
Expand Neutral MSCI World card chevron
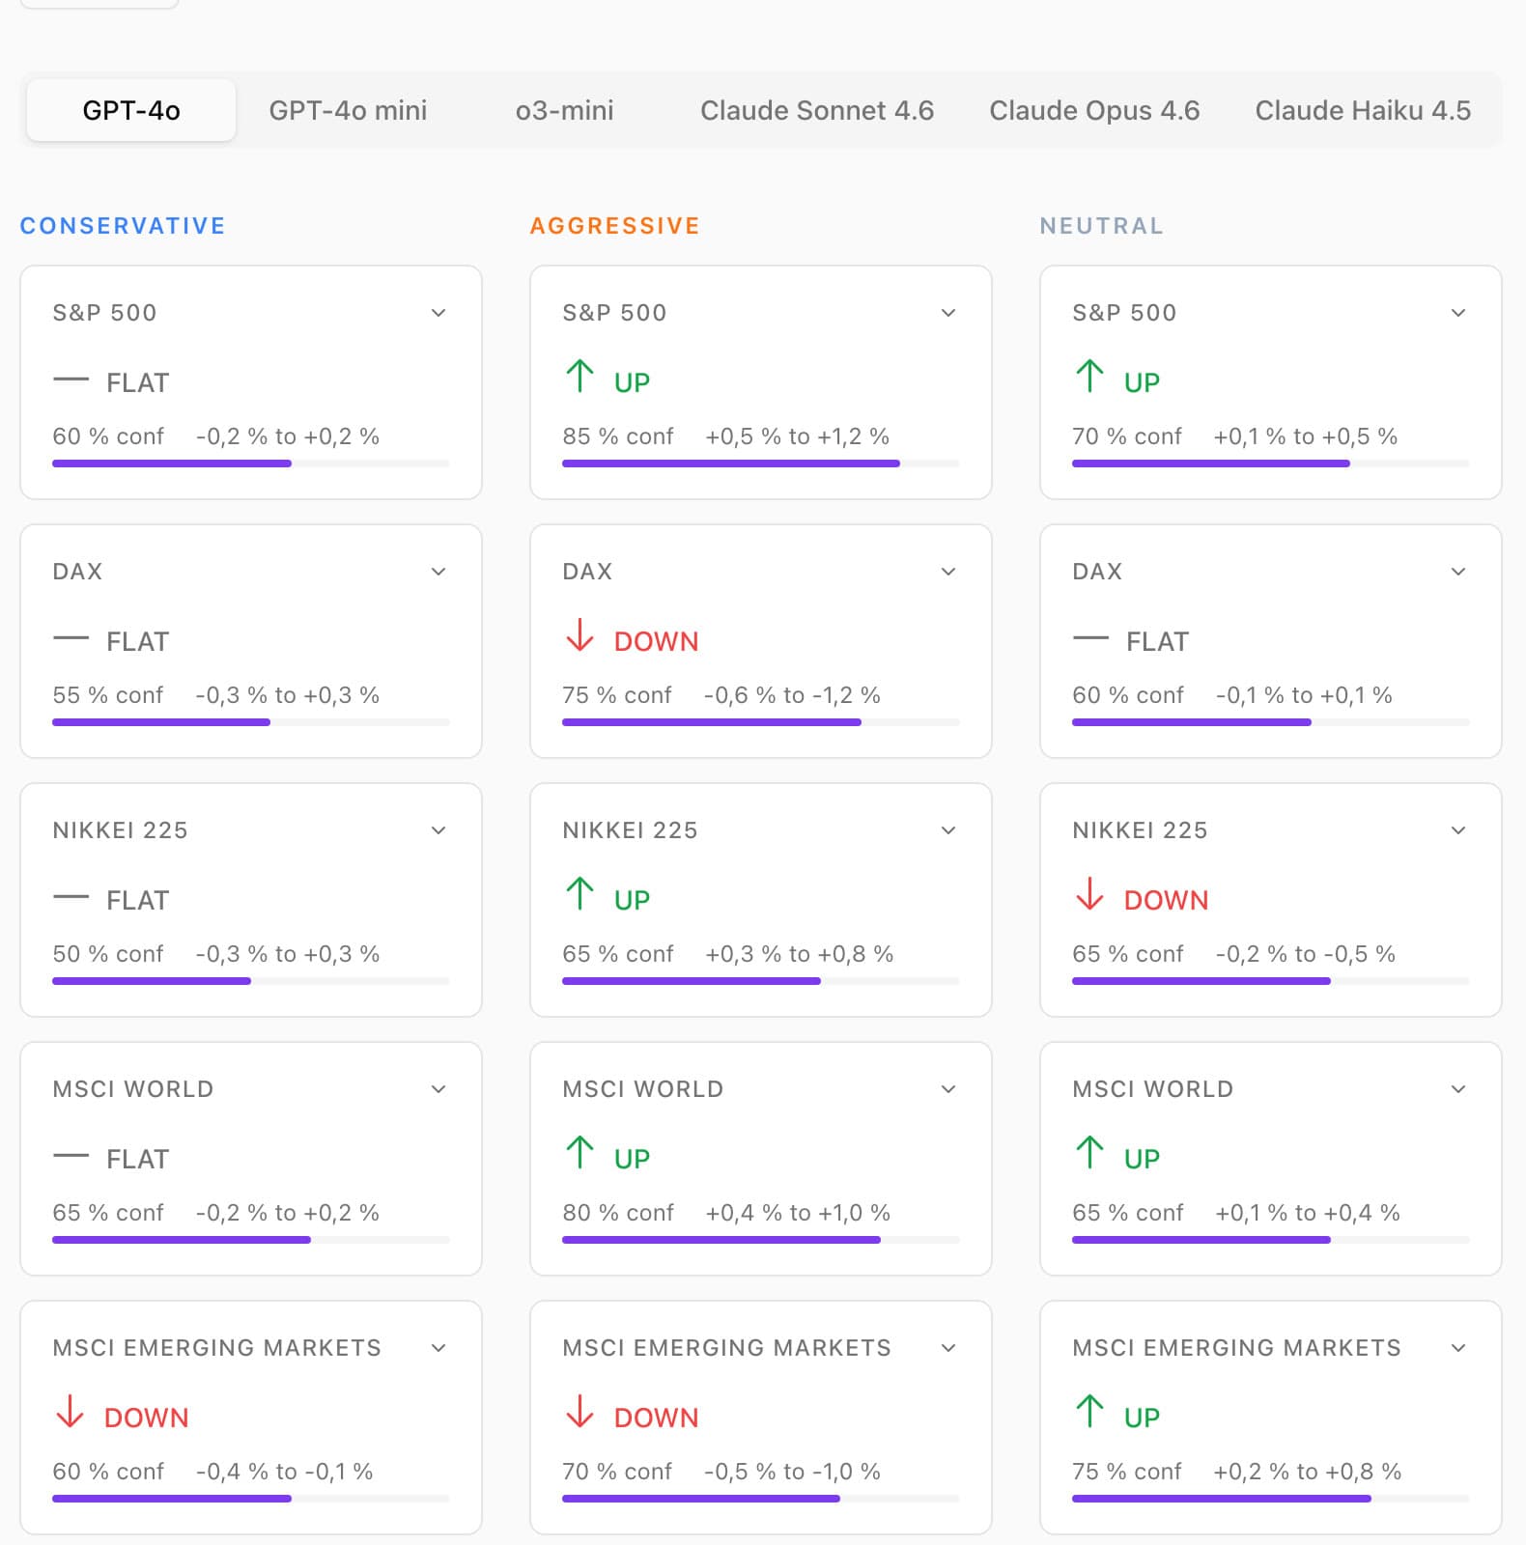pyautogui.click(x=1458, y=1089)
